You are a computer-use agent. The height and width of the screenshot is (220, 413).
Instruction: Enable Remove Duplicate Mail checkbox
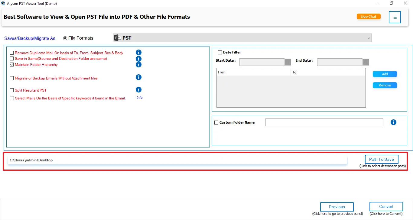coord(12,53)
